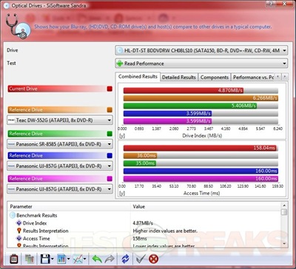Screen dimensions: 296x269
Task: Click the green back arrow icon
Action: (97, 259)
